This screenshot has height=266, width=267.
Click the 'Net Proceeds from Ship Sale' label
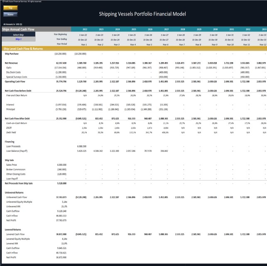(19, 183)
